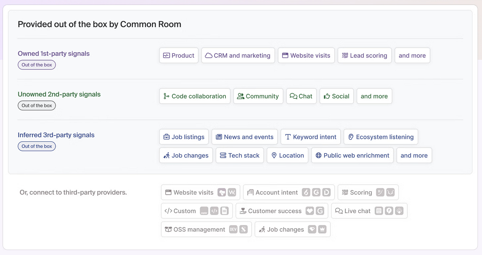
Task: Click 'and more' in Unowned 2nd-party signals row
Action: point(374,96)
